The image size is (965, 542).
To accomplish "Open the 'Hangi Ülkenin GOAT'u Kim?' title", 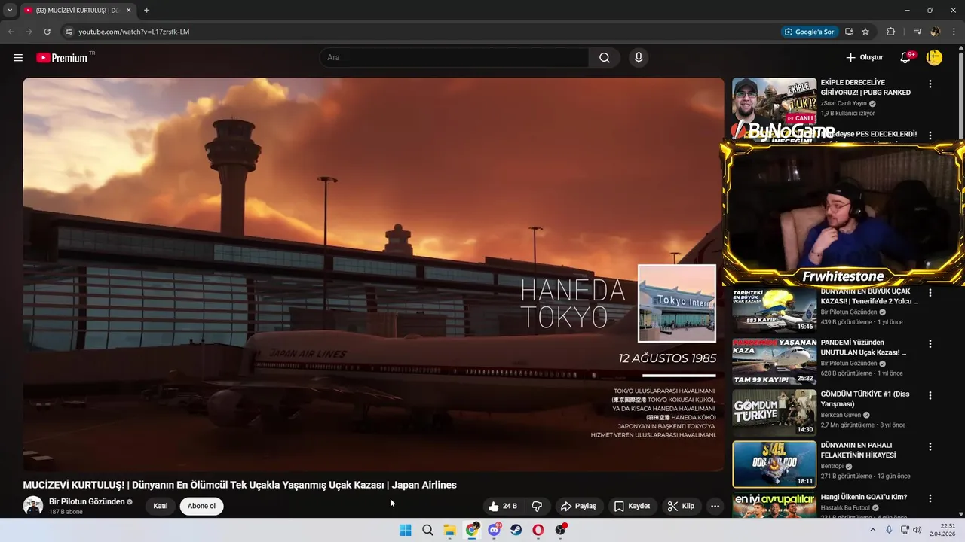I will click(x=864, y=497).
